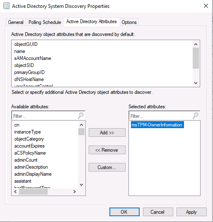Click the Cancel button
213x222 pixels.
point(158,212)
